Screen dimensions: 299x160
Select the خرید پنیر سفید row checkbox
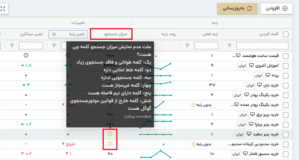coord(286,135)
